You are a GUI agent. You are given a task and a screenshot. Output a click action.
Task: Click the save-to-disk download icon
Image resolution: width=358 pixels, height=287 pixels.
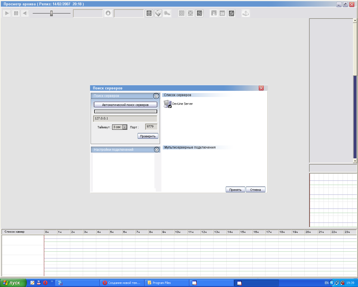tap(149, 13)
